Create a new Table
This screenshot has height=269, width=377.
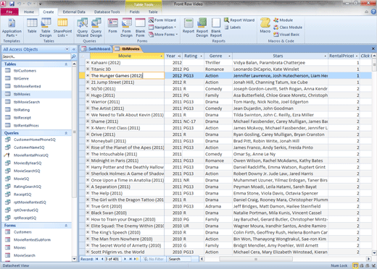(x=32, y=26)
